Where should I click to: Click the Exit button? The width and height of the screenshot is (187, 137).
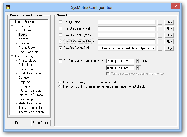tap(18, 123)
